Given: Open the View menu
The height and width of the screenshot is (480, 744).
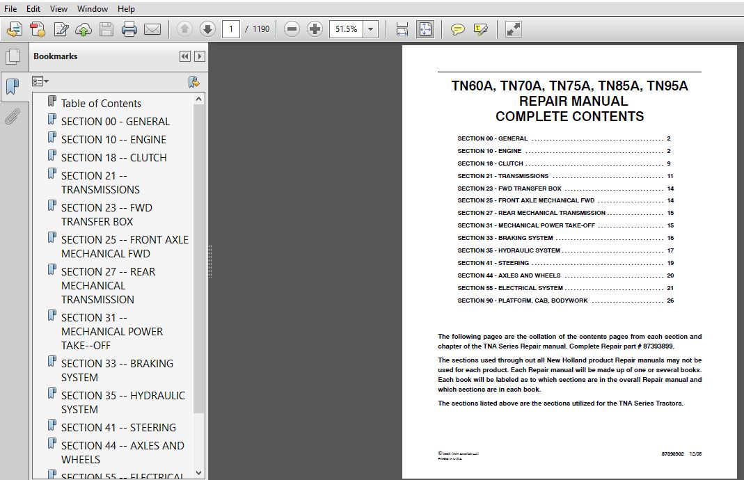Looking at the screenshot, I should pos(58,8).
